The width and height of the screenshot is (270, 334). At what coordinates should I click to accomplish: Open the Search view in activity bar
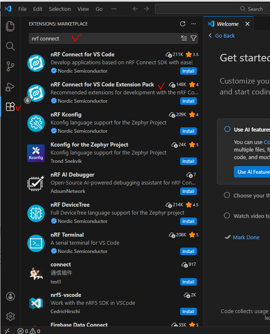(10, 46)
